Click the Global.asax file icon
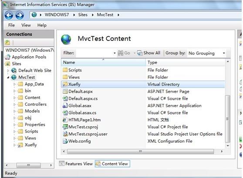The height and width of the screenshot is (178, 243). (x=65, y=106)
